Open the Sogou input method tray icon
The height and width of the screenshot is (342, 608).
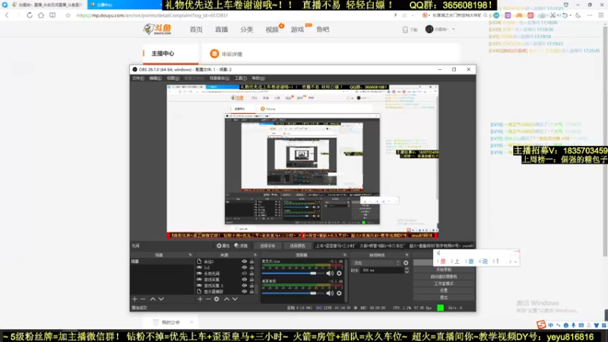(x=541, y=325)
